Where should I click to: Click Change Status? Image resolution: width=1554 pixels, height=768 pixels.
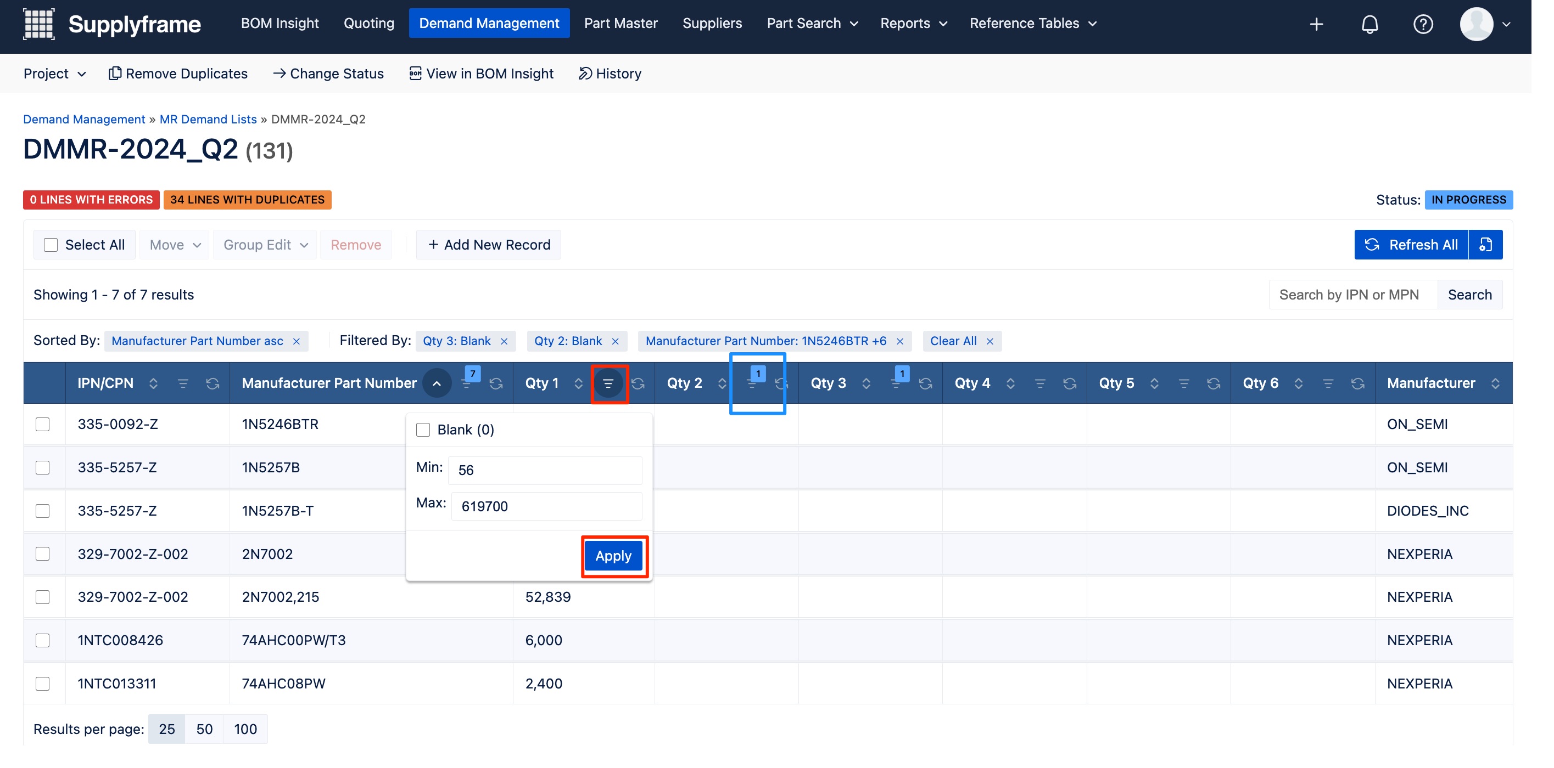coord(328,74)
